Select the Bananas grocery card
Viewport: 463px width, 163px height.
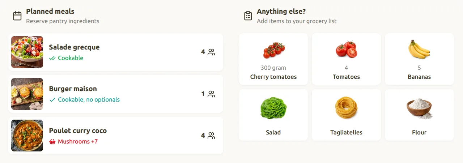tap(419, 59)
